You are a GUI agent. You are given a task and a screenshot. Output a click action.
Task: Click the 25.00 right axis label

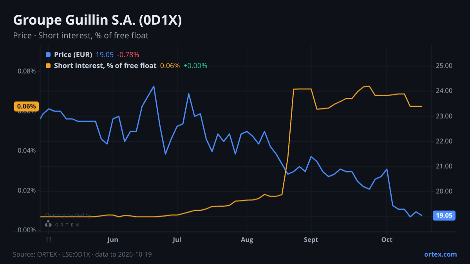tap(444, 66)
